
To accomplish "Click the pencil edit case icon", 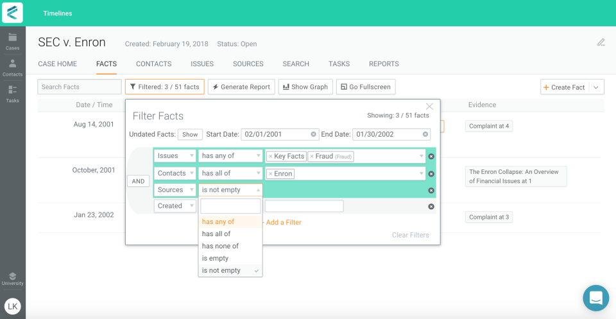I will pos(601,42).
